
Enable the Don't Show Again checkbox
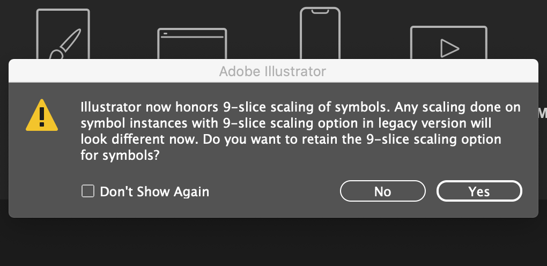tap(88, 191)
